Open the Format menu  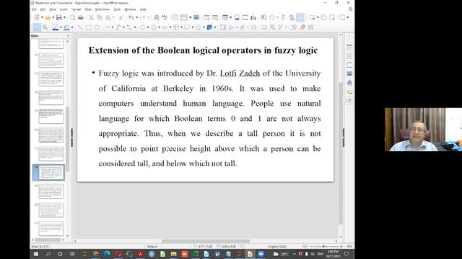76,9
